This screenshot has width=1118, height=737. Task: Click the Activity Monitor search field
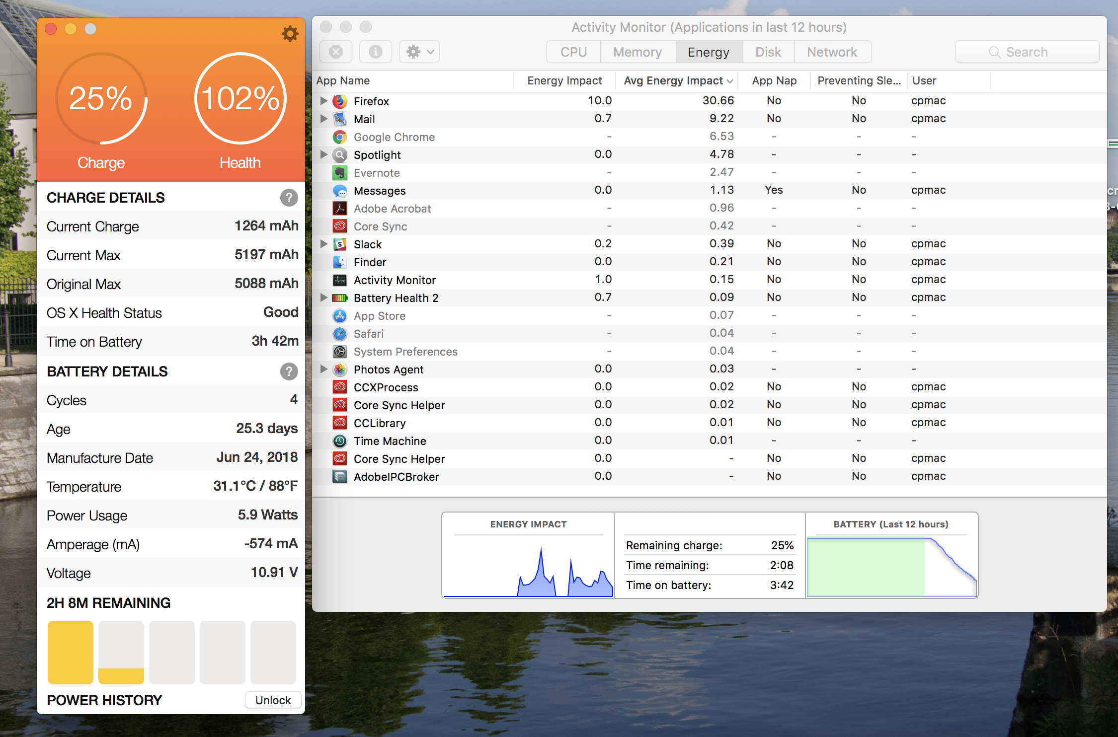1027,52
